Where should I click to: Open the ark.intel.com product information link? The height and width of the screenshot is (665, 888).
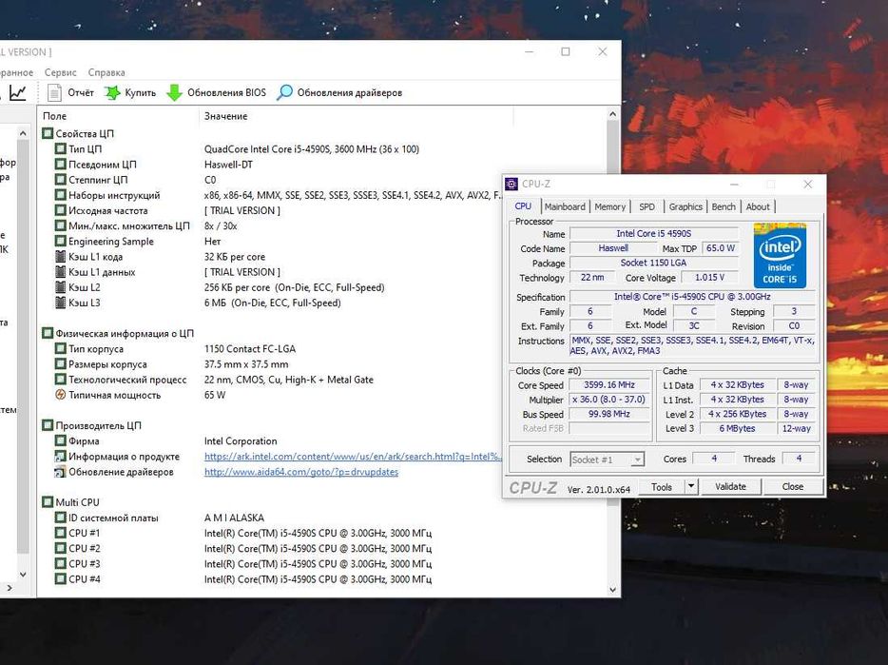coord(353,456)
